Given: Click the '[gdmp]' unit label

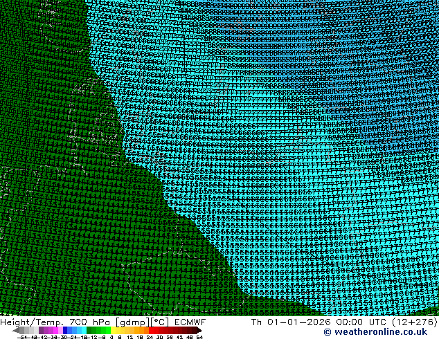Looking at the screenshot, I should pos(133,322).
